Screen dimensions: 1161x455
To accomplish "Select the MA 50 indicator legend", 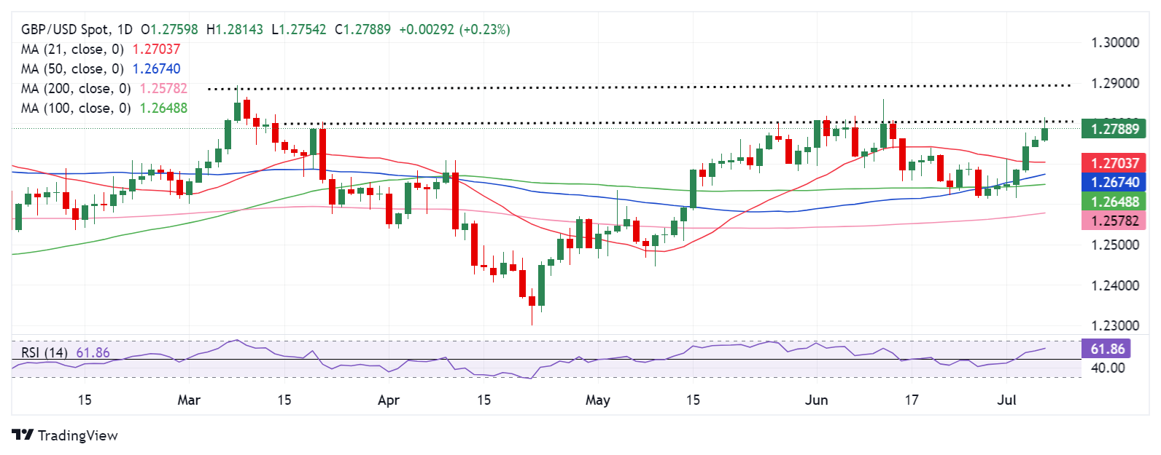I will pos(72,69).
